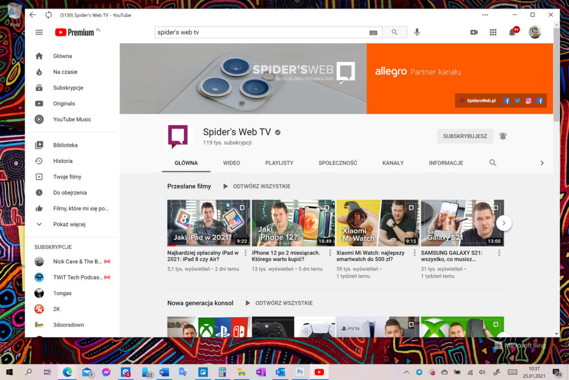Open options menu for iPad video

pos(245,253)
